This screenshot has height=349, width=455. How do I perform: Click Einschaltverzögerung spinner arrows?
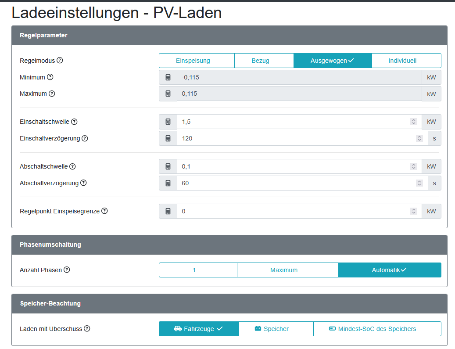[419, 138]
